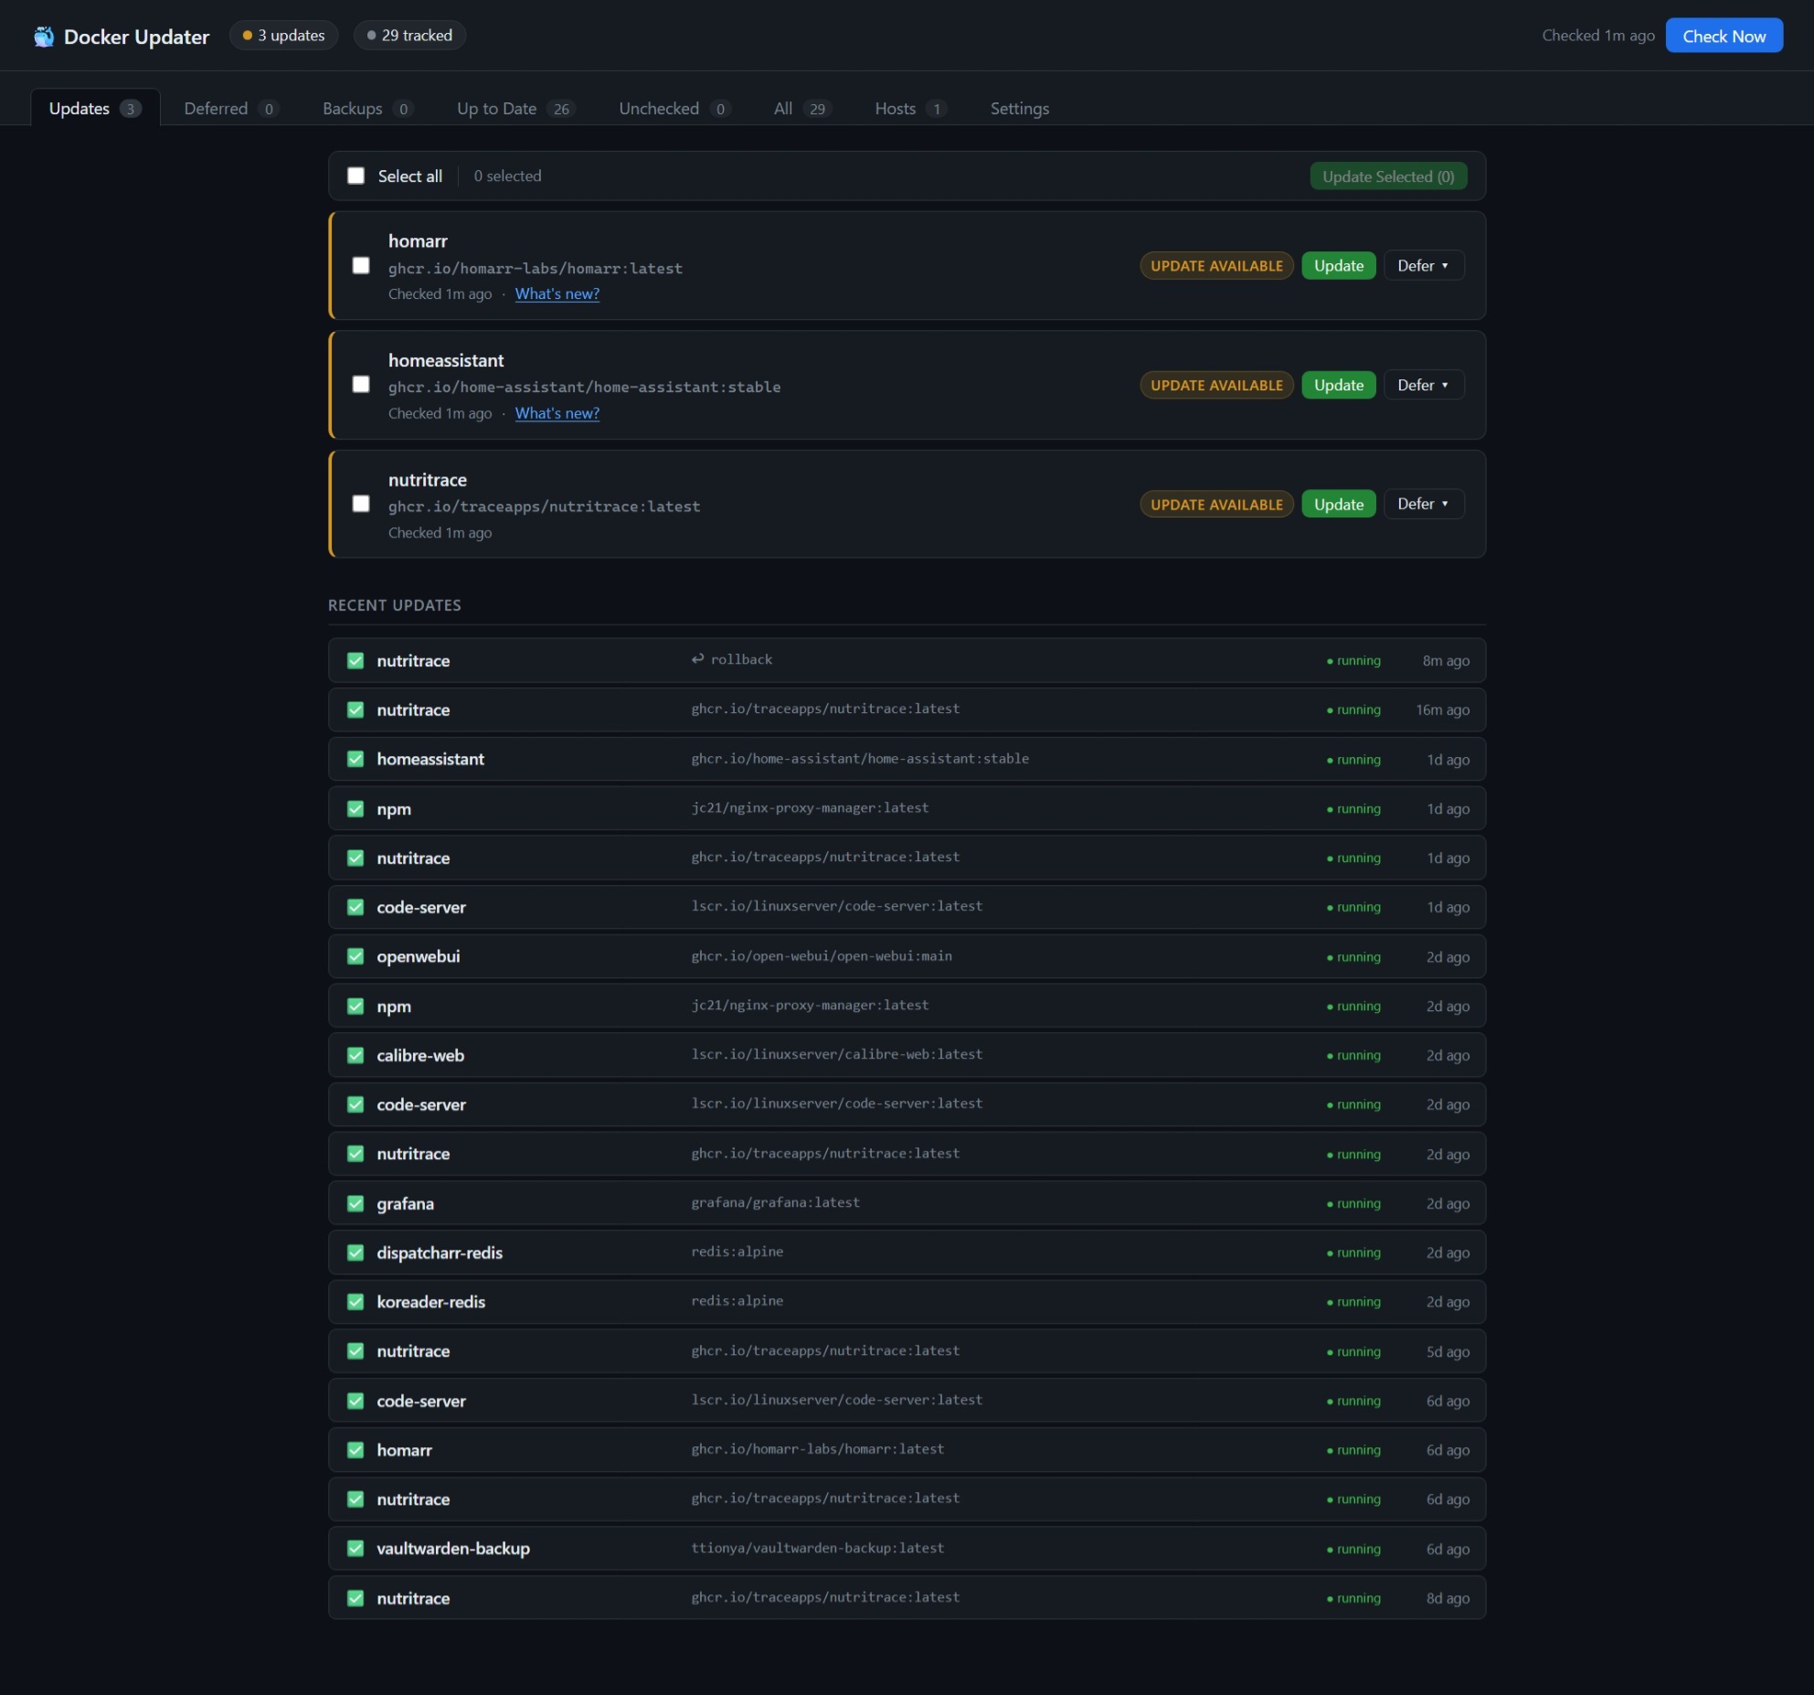Click the green check icon on the grafana row
1814x1695 pixels.
[355, 1203]
